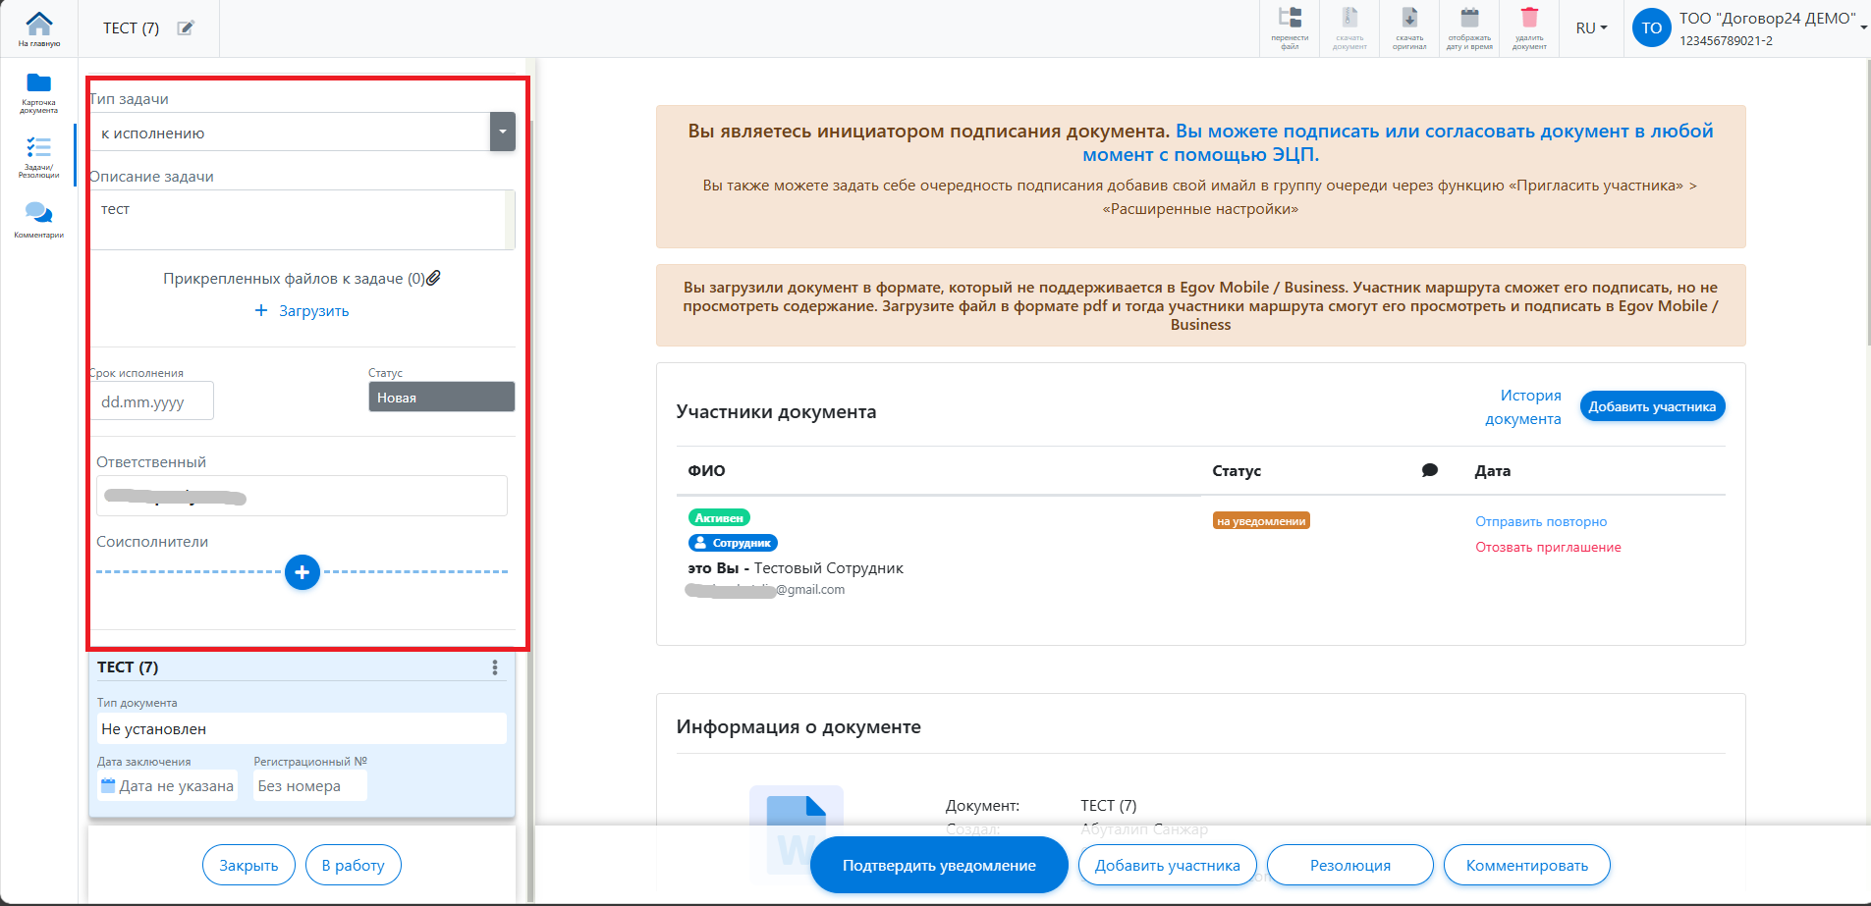The width and height of the screenshot is (1871, 906).
Task: Toggle the date and time display icon
Action: (x=1469, y=27)
